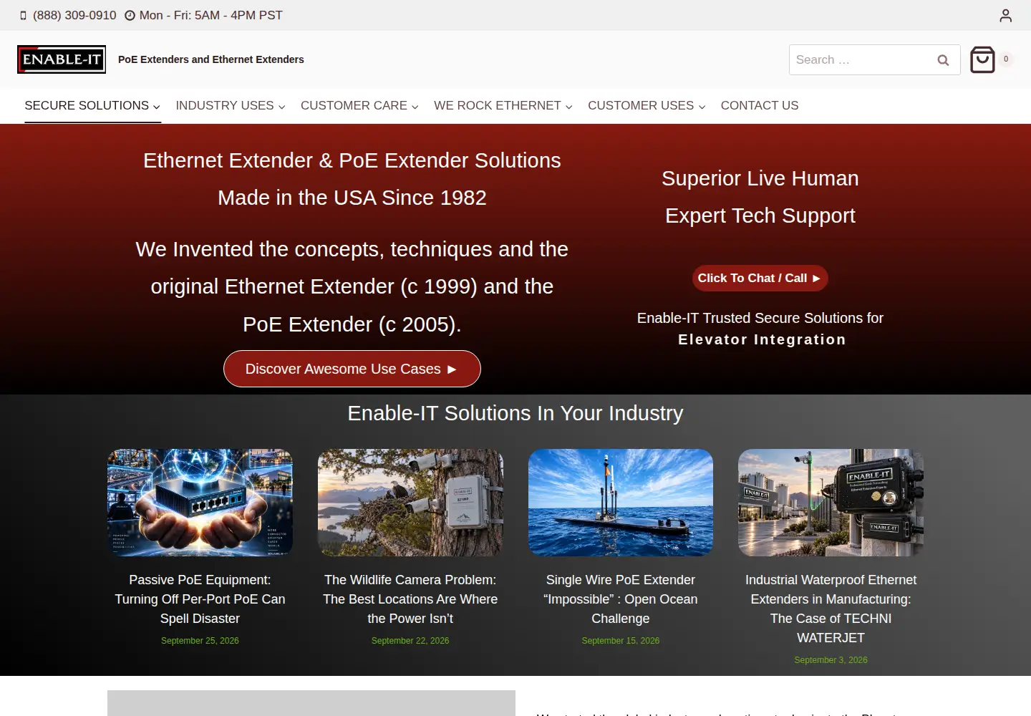Click the Enable-IT Solutions In Your Industry heading

(x=515, y=413)
